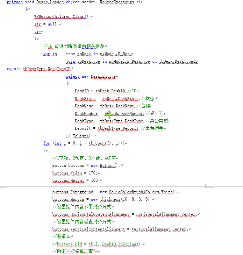Click the comment '//自定义按钮单击事件'
243x255 pixels.
pyautogui.click(x=75, y=251)
